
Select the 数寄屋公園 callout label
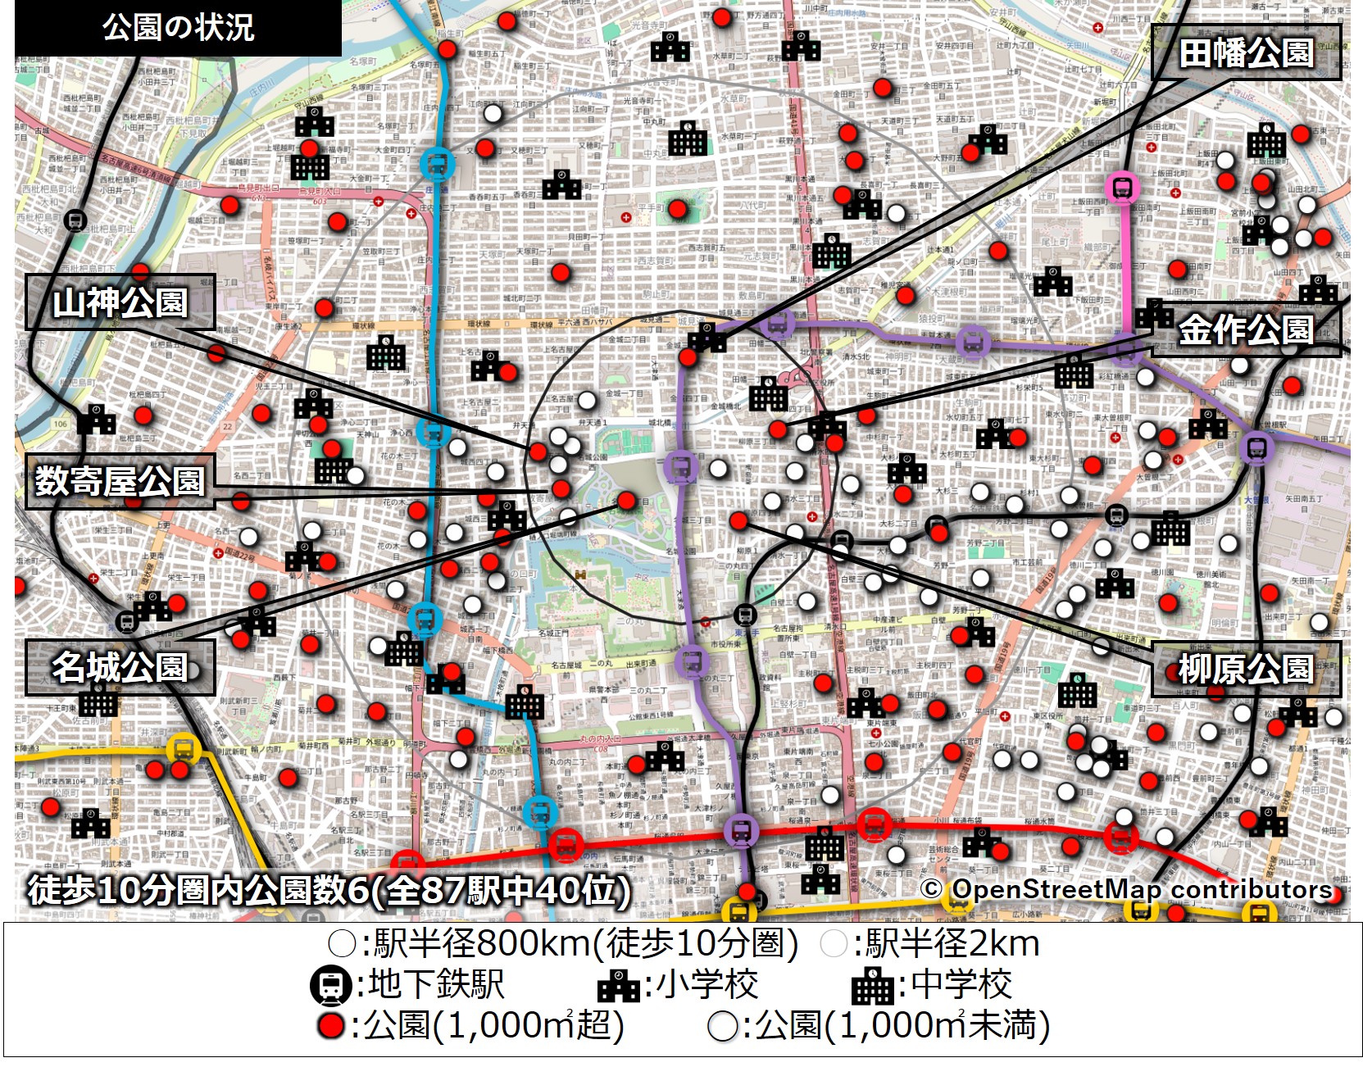click(x=120, y=481)
